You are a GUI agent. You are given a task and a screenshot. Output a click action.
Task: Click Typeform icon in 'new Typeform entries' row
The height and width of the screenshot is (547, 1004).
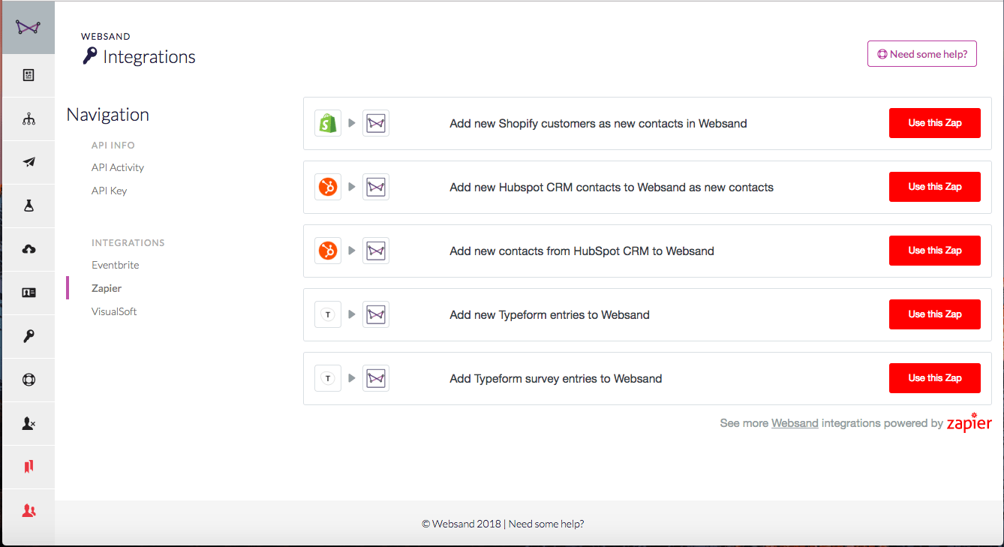pyautogui.click(x=328, y=314)
